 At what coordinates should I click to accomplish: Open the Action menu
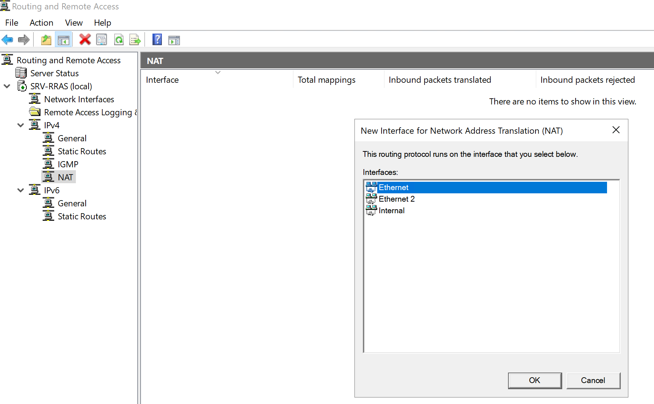tap(41, 23)
